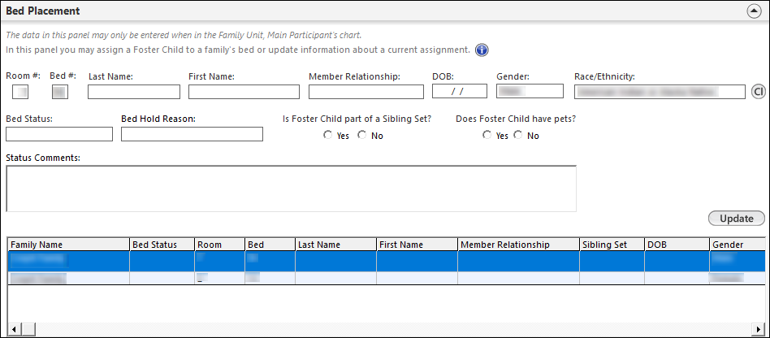Open the Bed Status field
770x338 pixels.
pyautogui.click(x=59, y=134)
